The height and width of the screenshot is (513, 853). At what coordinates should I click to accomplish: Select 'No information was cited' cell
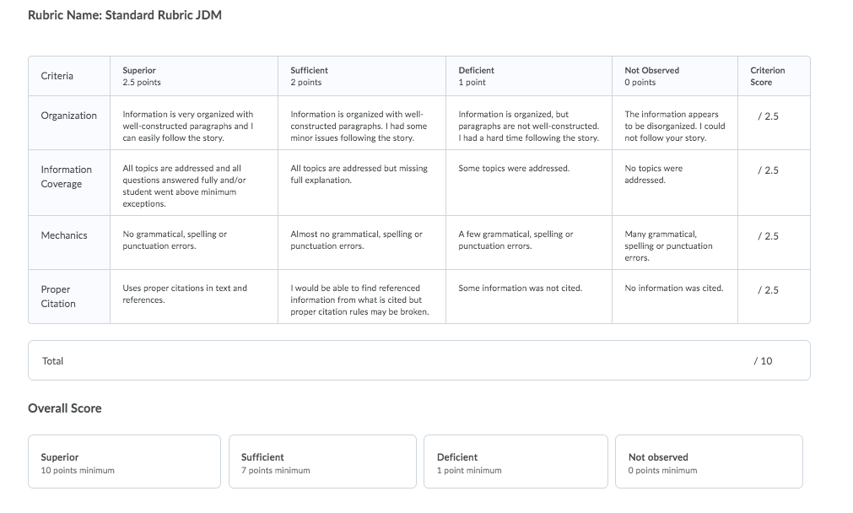(675, 296)
